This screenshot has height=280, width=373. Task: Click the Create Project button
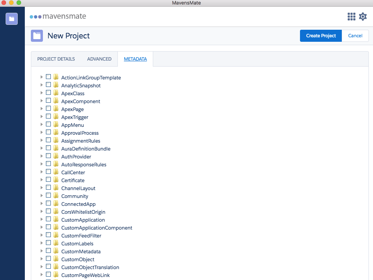pyautogui.click(x=321, y=36)
